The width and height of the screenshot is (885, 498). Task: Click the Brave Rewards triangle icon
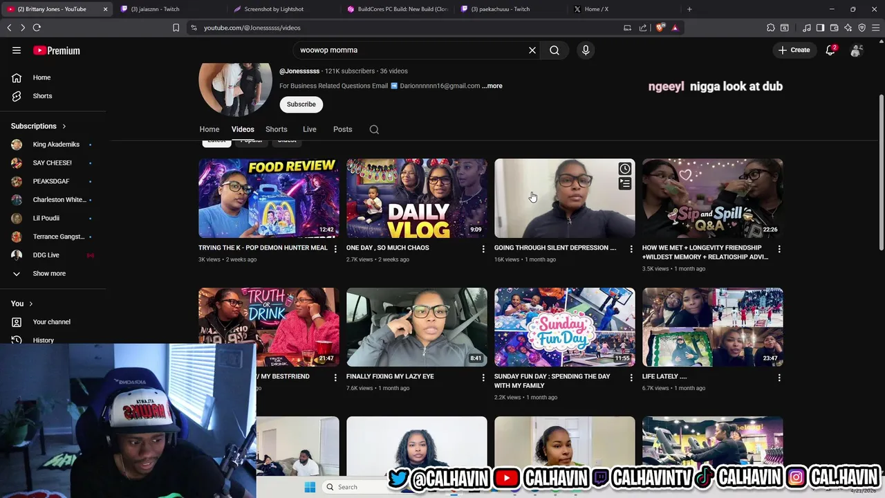click(675, 28)
